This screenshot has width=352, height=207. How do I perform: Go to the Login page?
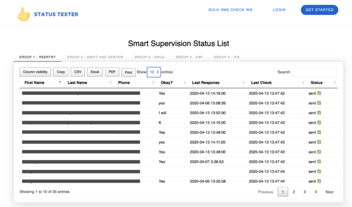point(279,10)
